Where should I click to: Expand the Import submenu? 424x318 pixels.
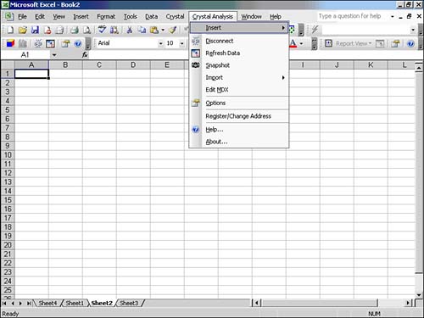[x=239, y=77]
